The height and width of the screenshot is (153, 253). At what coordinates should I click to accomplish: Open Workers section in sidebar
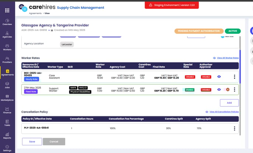pos(7,47)
